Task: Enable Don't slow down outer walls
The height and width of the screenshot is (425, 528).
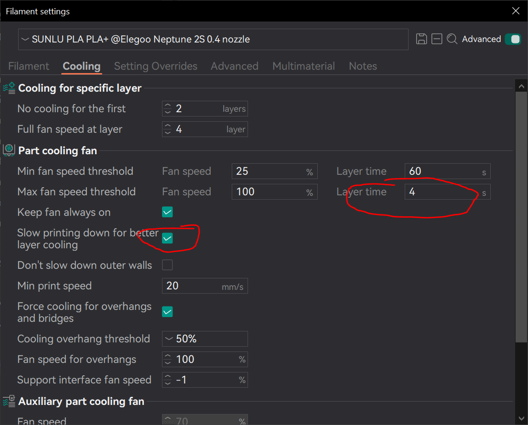Action: [x=167, y=265]
